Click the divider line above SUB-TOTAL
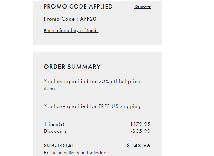Viewport: 214px width, 156px height. coord(97,136)
